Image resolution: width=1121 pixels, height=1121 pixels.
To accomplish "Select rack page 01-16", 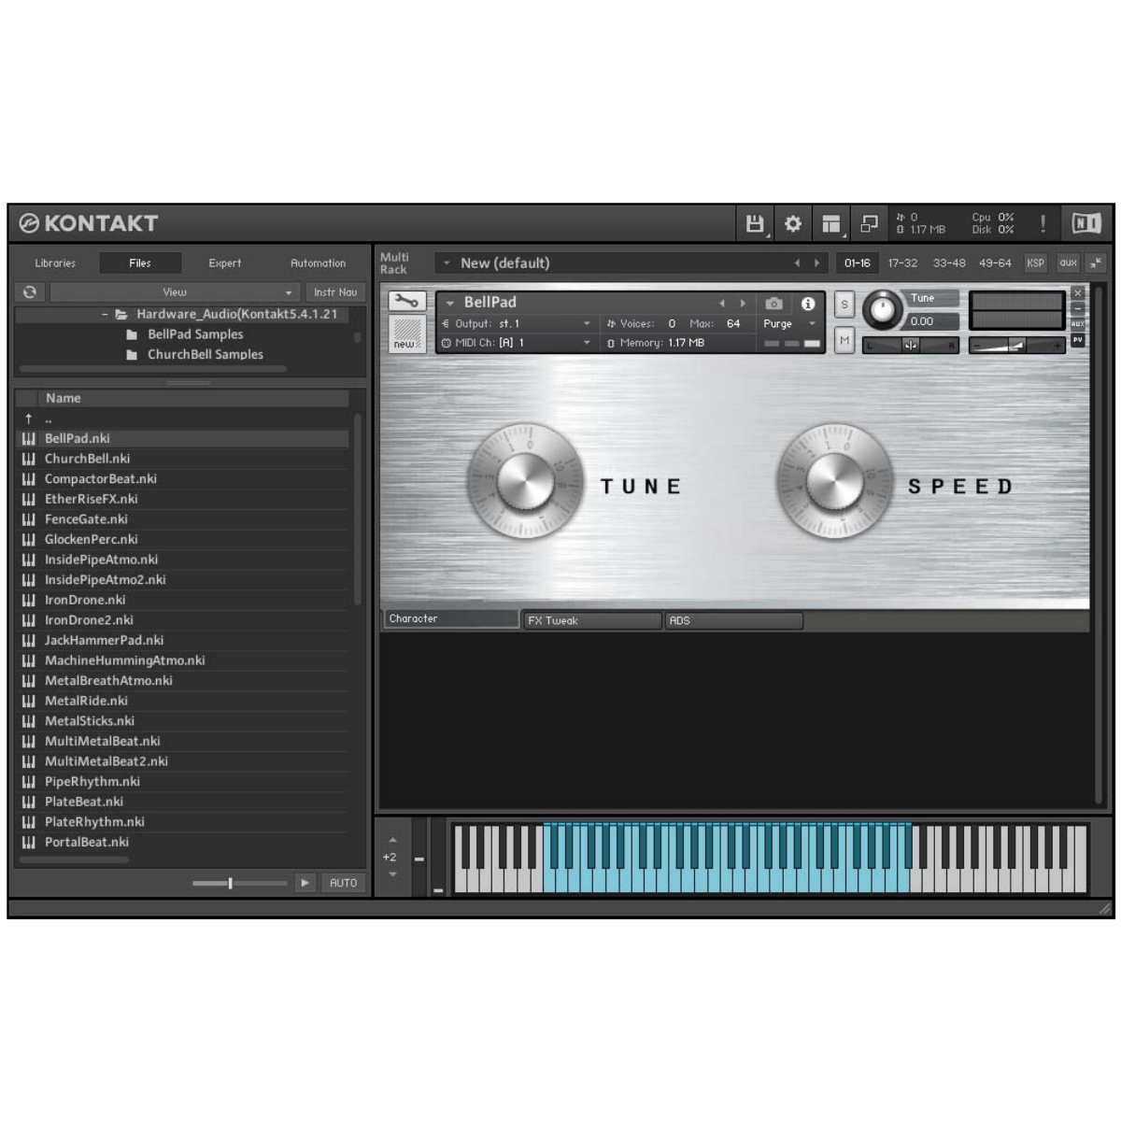I will coord(857,263).
